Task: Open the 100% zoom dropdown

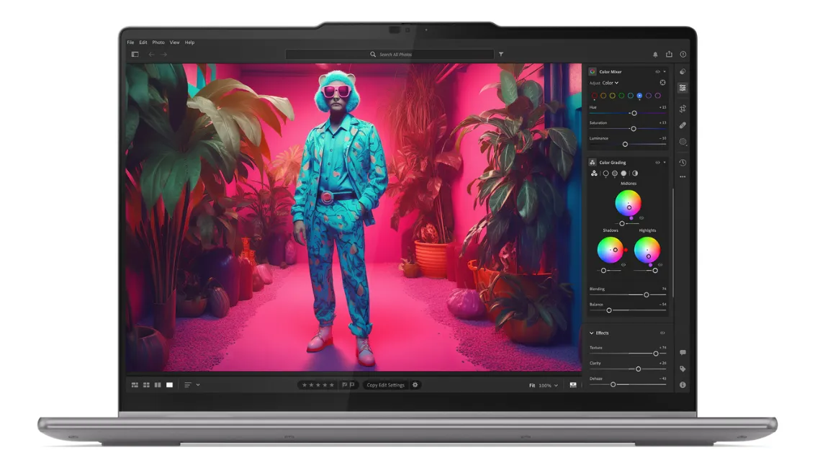Action: point(549,386)
